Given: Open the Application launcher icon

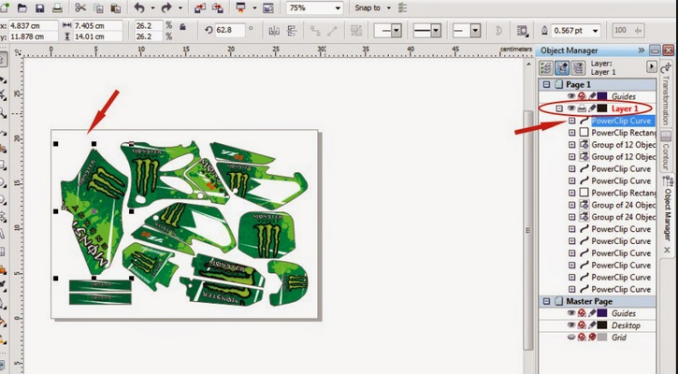Looking at the screenshot, I should tap(241, 7).
